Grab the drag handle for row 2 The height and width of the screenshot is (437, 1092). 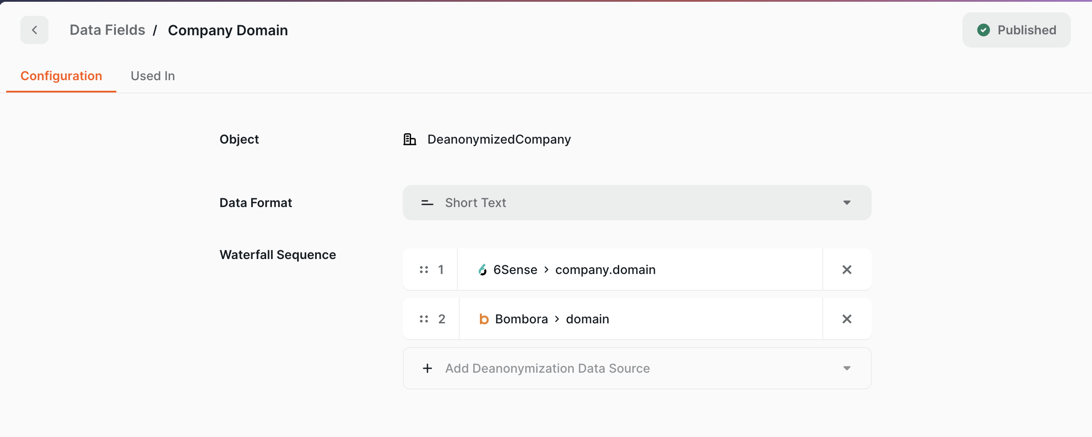click(424, 319)
